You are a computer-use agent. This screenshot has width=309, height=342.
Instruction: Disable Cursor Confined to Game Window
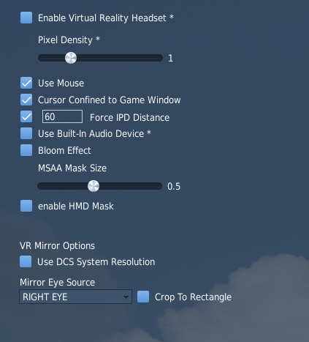point(26,100)
